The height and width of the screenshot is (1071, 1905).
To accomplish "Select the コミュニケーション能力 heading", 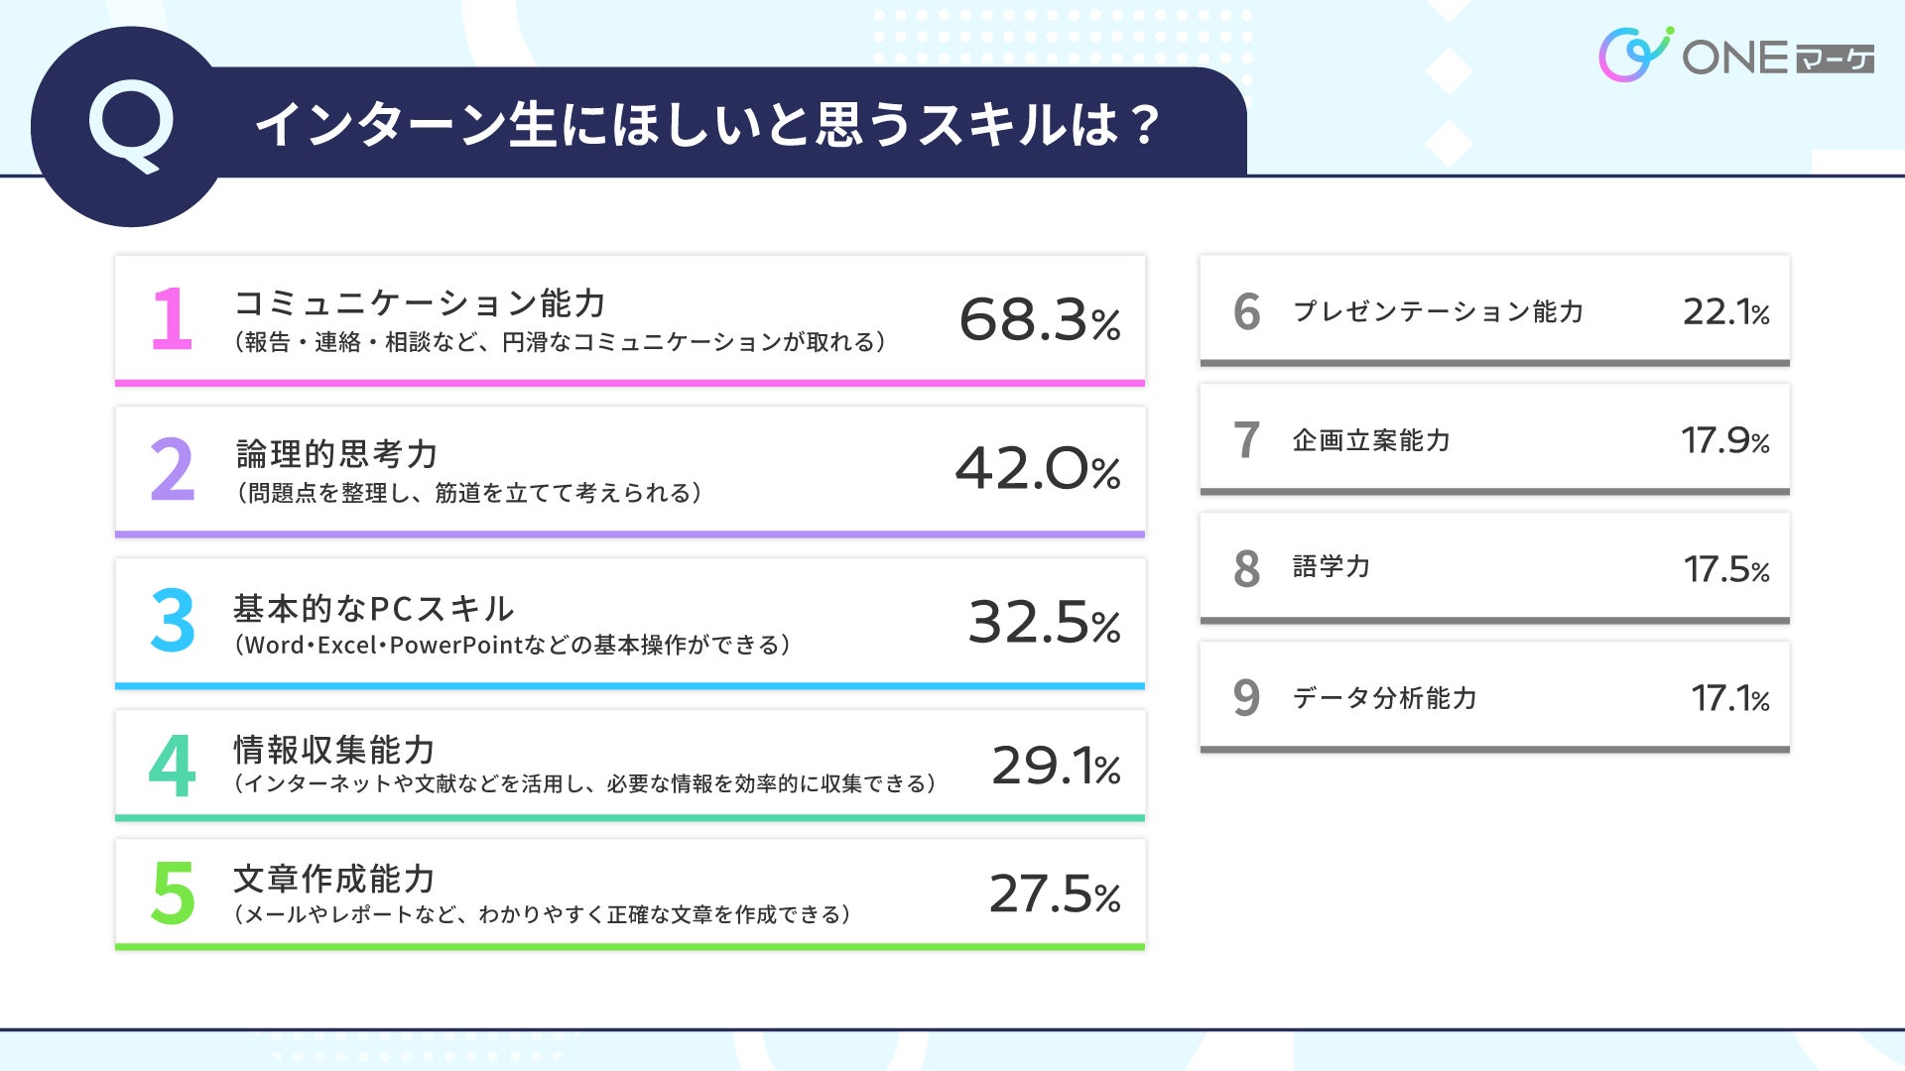I will click(420, 302).
